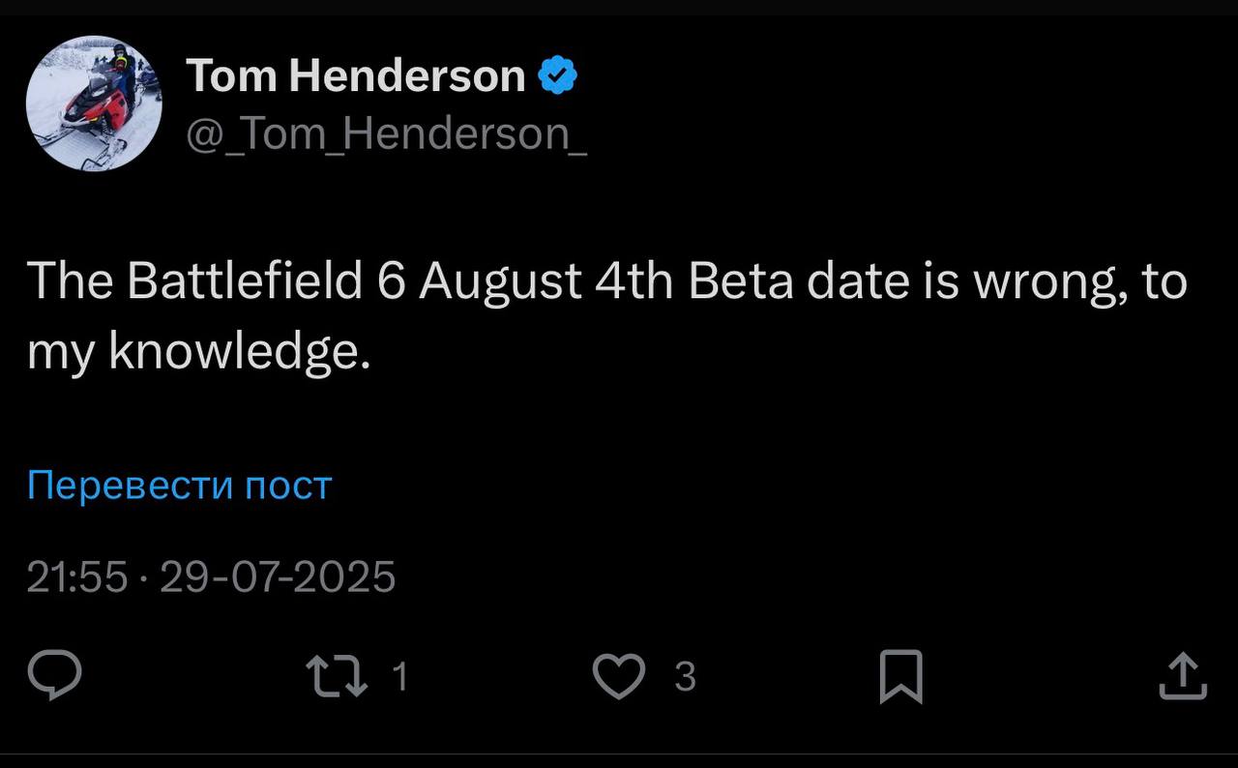The width and height of the screenshot is (1238, 768).
Task: Like the post with the heart icon
Action: (x=619, y=676)
